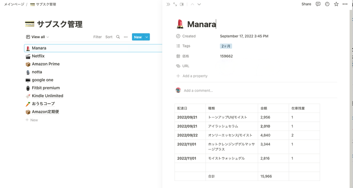Open the Amazon定期便 list row
This screenshot has width=353, height=188.
click(93, 112)
